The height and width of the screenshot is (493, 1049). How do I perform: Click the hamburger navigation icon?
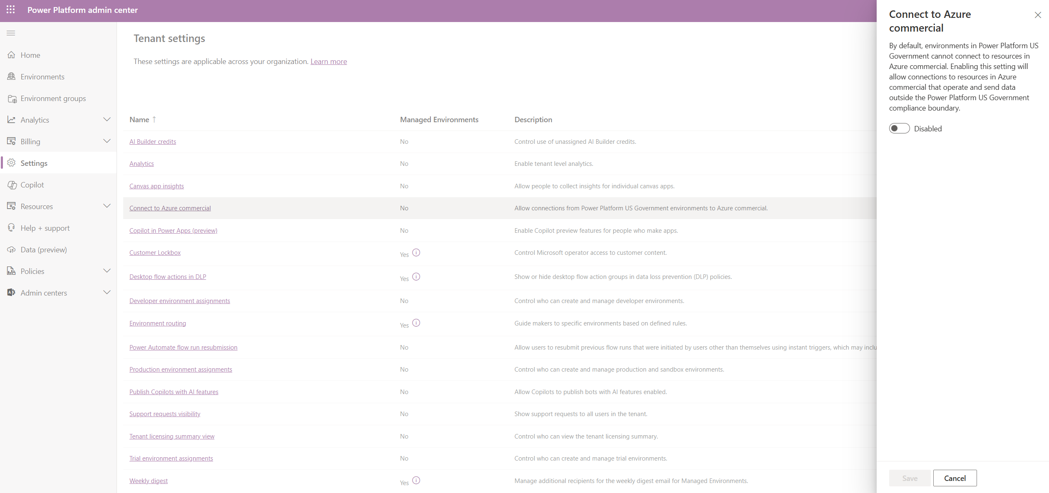click(11, 33)
